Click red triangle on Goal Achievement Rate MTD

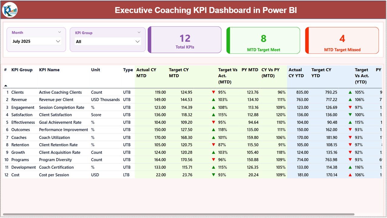(214, 122)
